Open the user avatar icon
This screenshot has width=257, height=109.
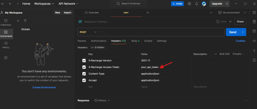point(204,4)
